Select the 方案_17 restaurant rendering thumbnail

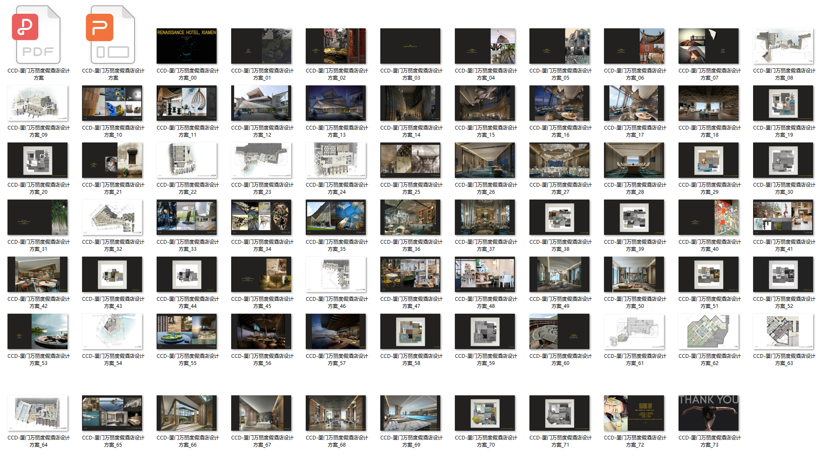click(634, 103)
